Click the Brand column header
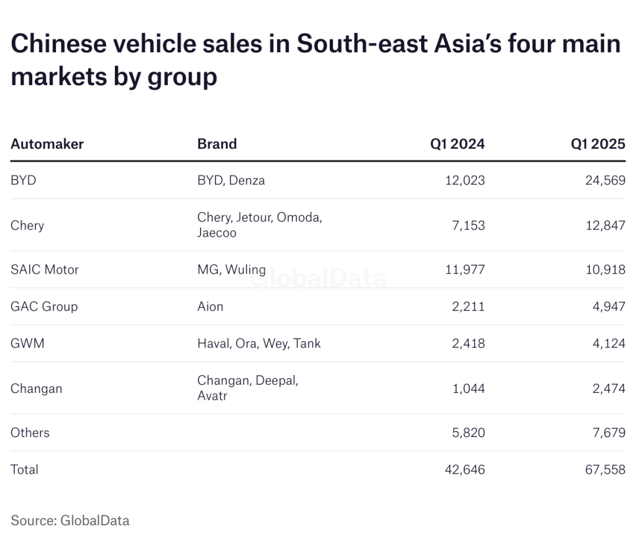This screenshot has width=636, height=555. (x=217, y=144)
